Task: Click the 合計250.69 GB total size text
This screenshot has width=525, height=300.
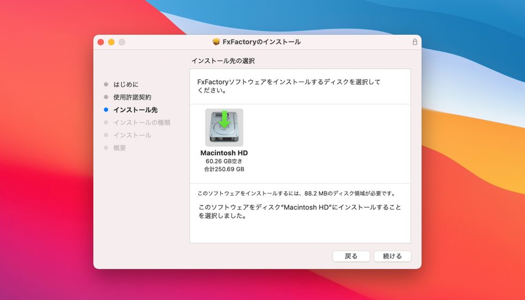Action: [x=224, y=169]
